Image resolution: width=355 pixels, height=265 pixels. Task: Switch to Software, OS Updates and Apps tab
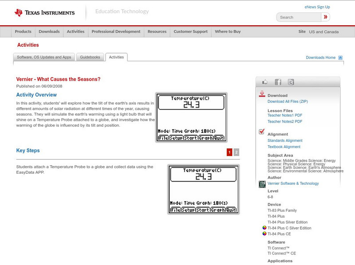click(x=44, y=57)
